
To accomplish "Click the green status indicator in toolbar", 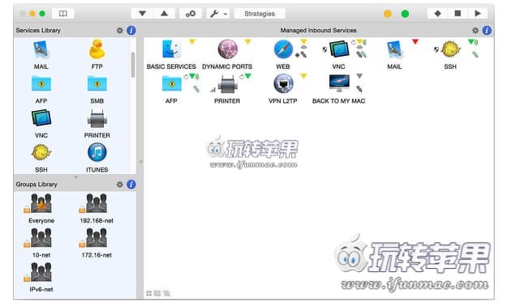I will (405, 14).
